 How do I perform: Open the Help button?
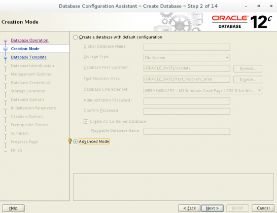(13, 208)
